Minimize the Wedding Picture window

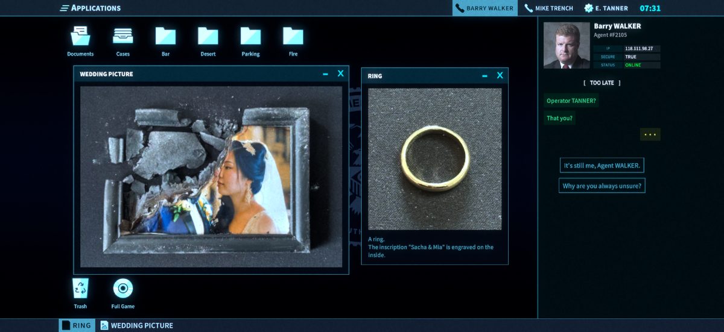(325, 74)
